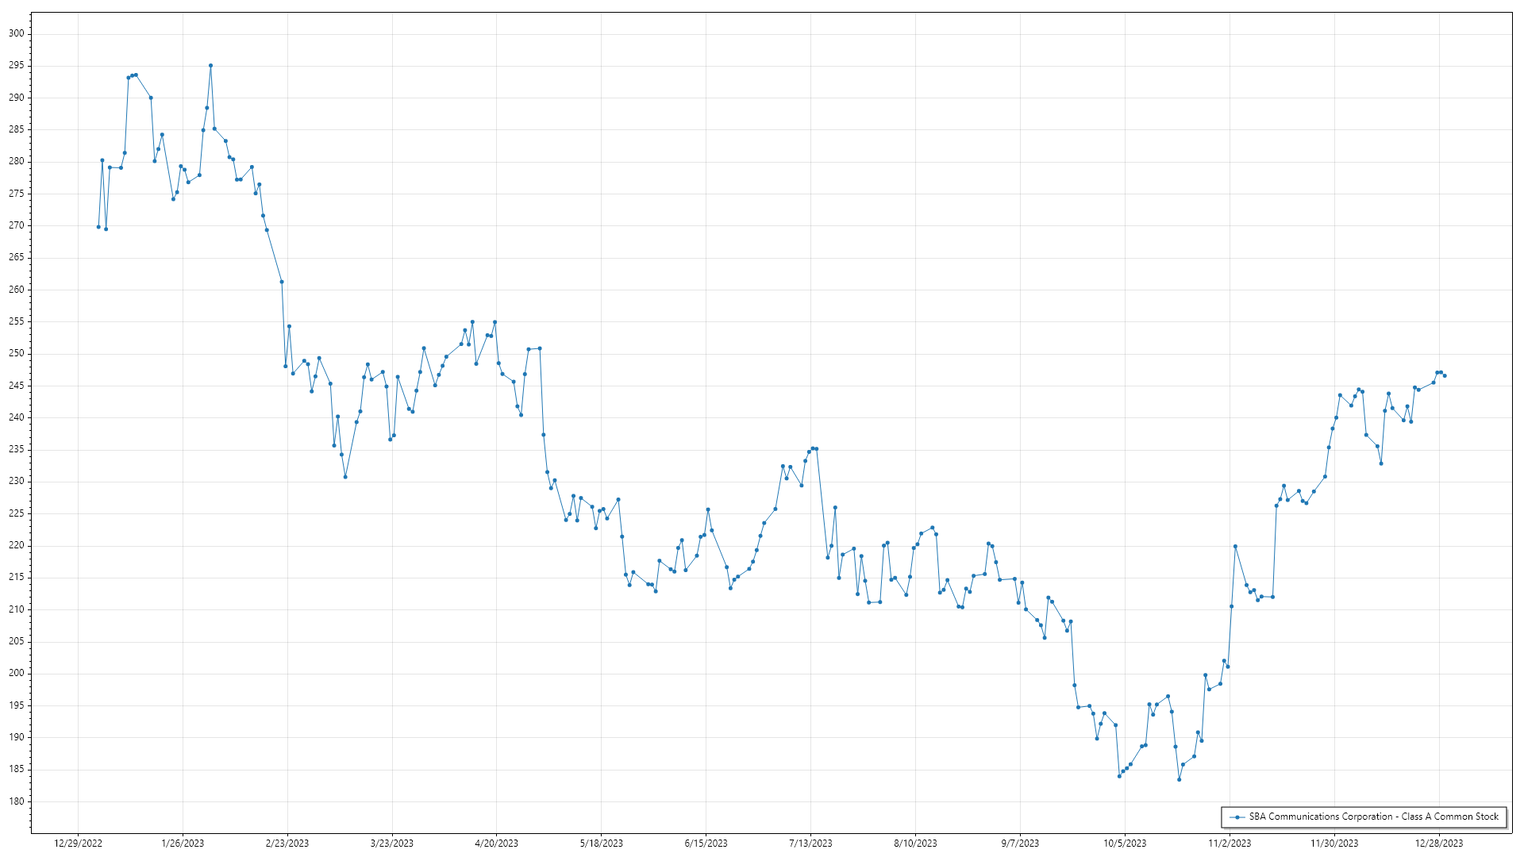Image resolution: width=1524 pixels, height=857 pixels.
Task: Click the 250 y-axis tick label
Action: (x=17, y=353)
